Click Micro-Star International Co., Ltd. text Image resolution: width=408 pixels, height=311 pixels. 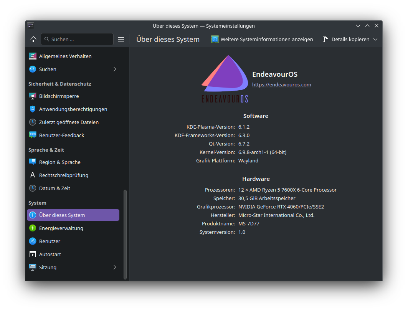click(x=276, y=215)
